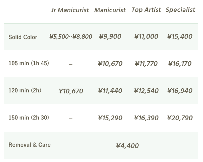Select the Manicurist column header
203x162 pixels.
click(110, 10)
